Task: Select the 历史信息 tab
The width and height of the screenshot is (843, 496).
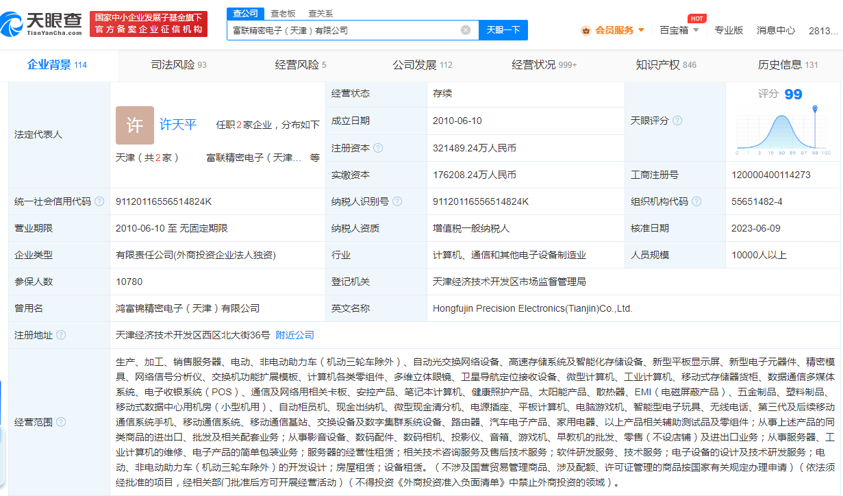Action: (788, 65)
